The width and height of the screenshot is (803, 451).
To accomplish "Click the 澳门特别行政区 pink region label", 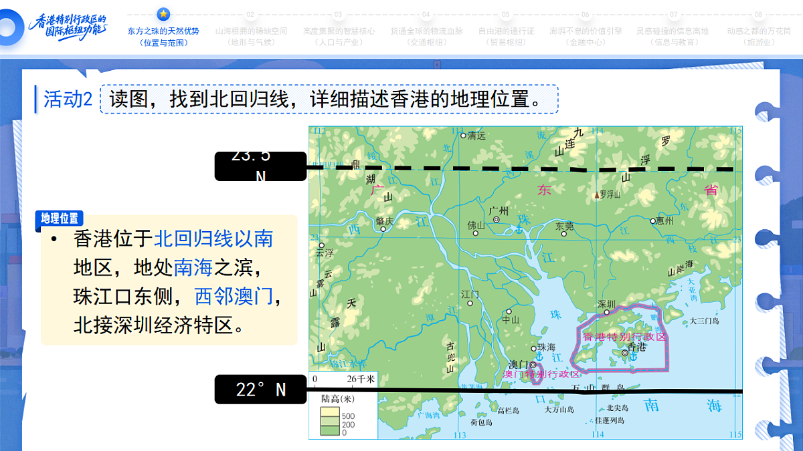I will click(543, 374).
